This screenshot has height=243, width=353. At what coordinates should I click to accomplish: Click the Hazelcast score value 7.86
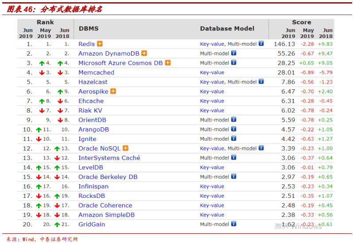[288, 82]
